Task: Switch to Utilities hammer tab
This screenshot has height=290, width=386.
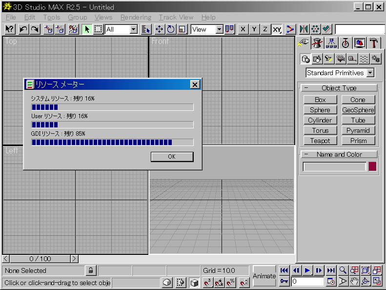Action: coord(374,43)
